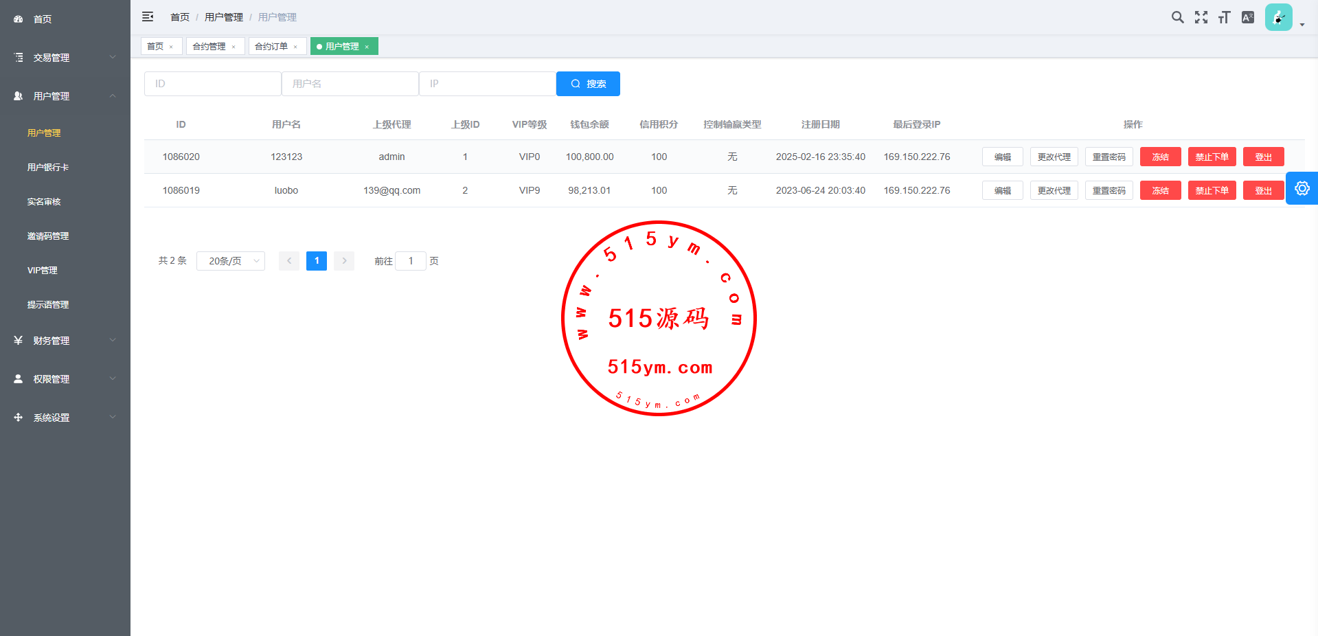Click the 首页 dashboard sidebar icon

(x=19, y=19)
